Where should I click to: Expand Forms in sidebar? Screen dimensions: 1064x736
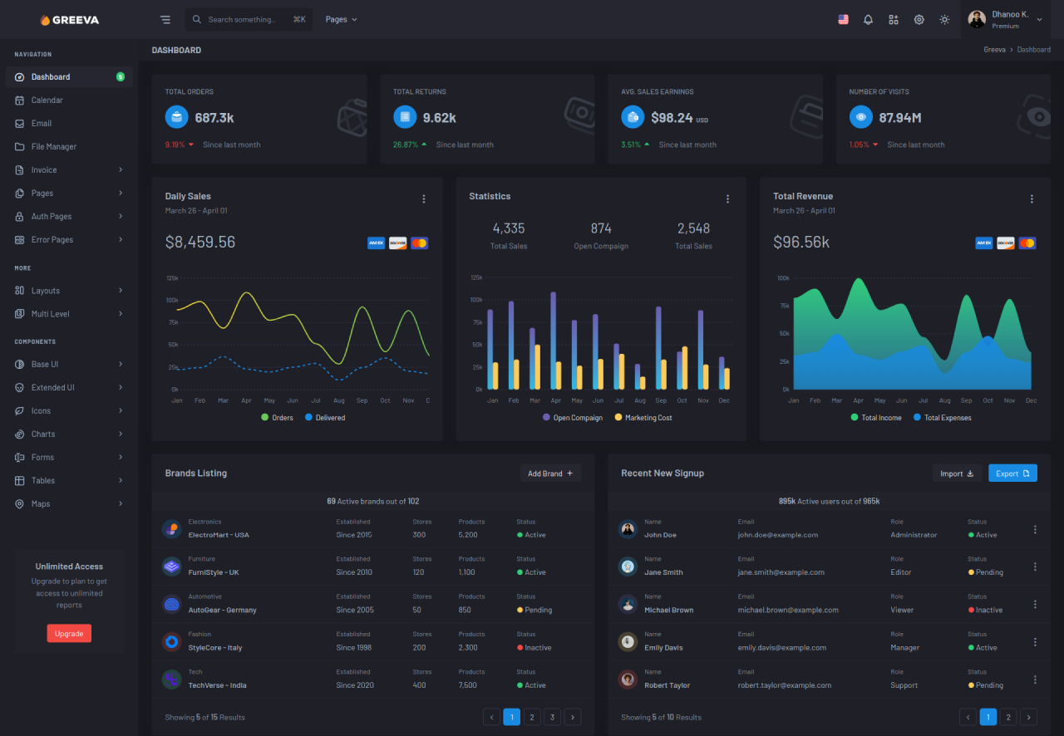click(69, 457)
